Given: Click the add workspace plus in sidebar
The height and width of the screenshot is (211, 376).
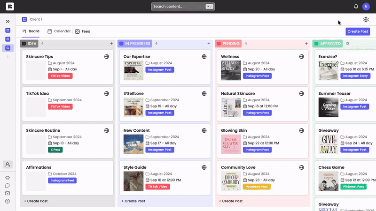Looking at the screenshot, I should tap(8, 57).
